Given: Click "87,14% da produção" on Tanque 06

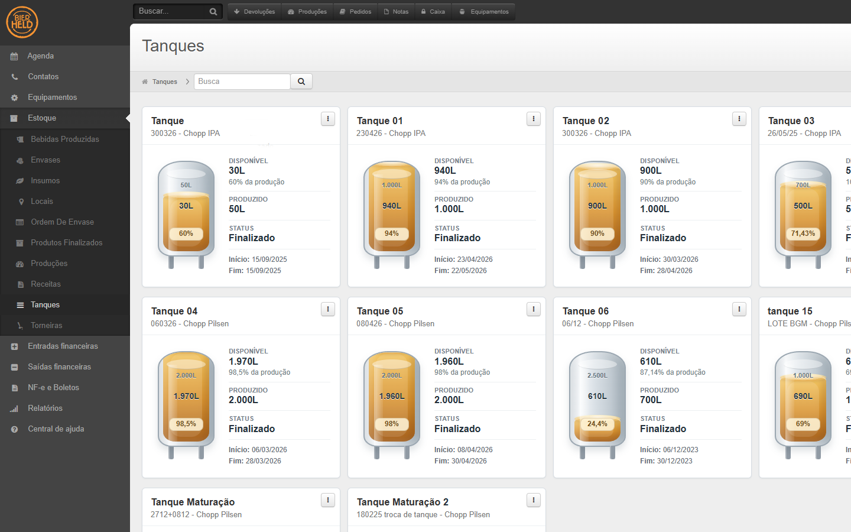Looking at the screenshot, I should [x=673, y=372].
